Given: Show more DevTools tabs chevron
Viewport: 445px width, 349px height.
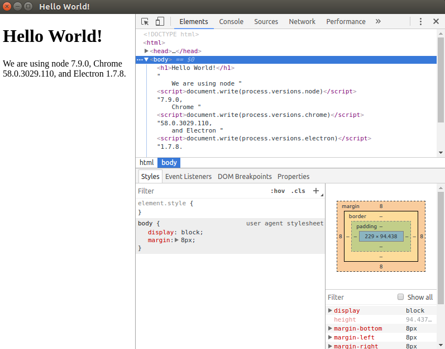Looking at the screenshot, I should (378, 22).
